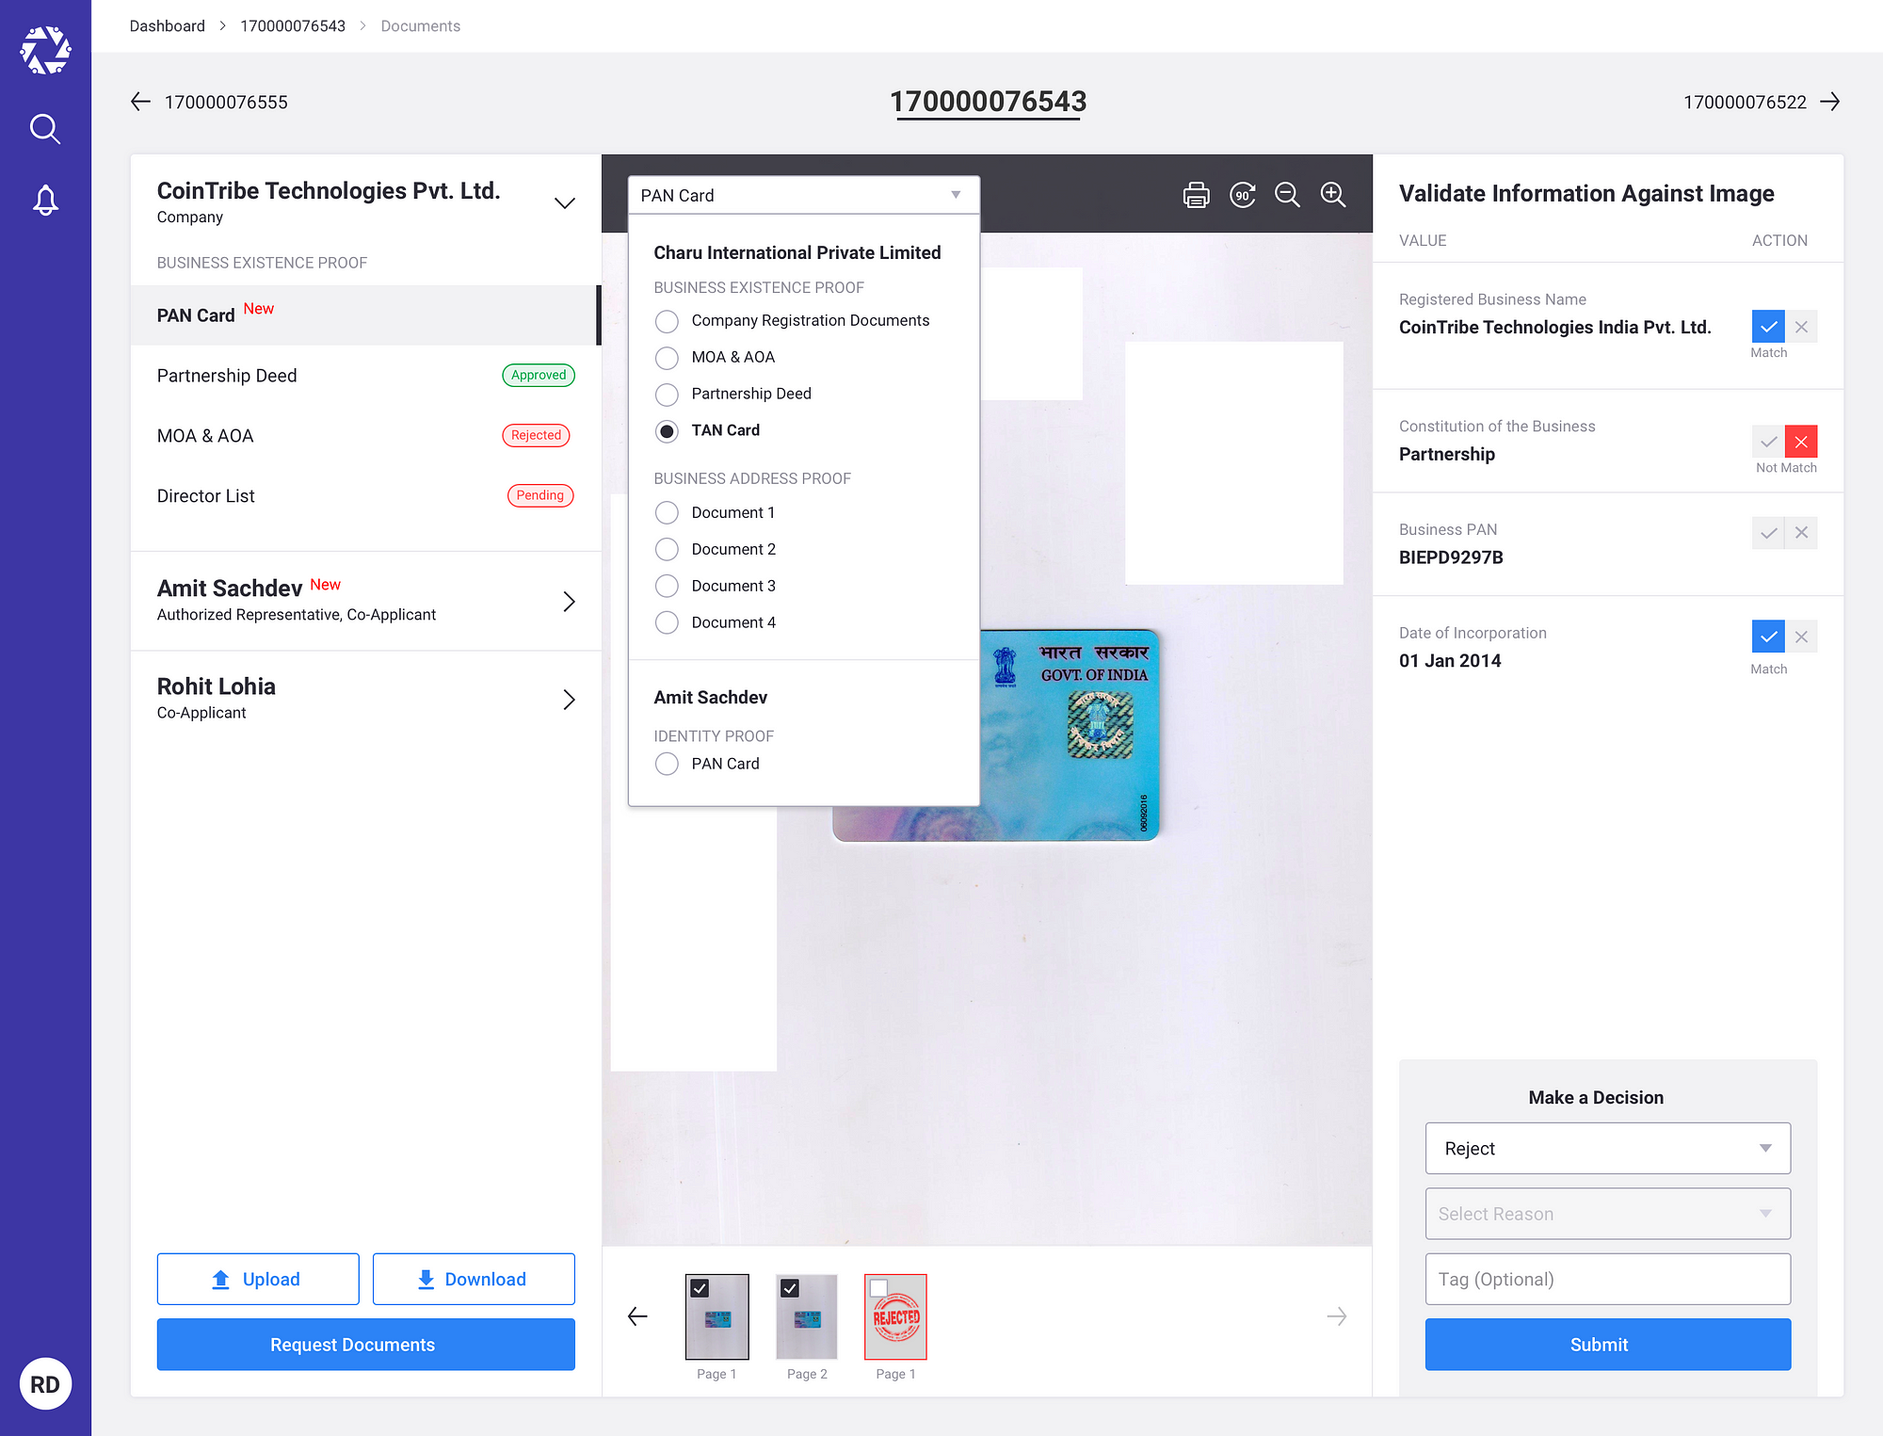Click the red Not Match cross for Constitution

[x=1801, y=442]
